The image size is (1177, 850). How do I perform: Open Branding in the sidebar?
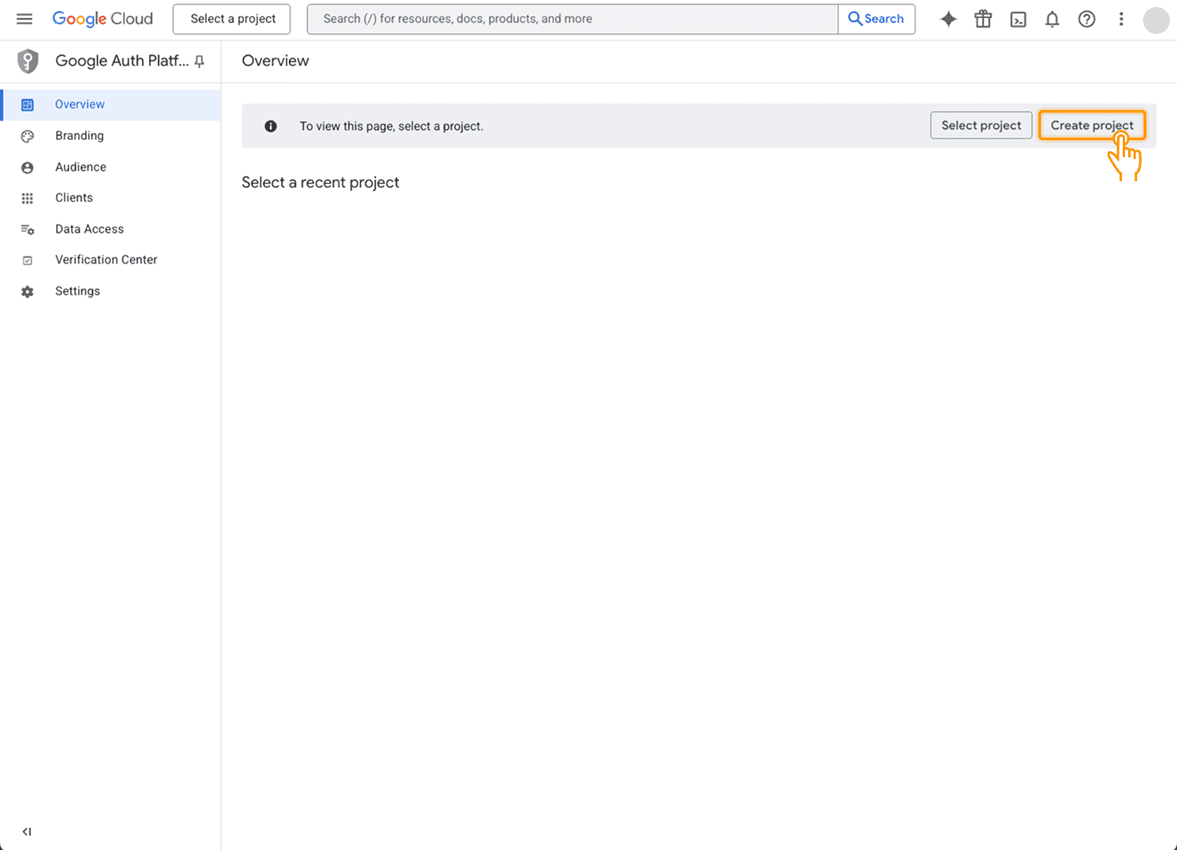(x=110, y=135)
